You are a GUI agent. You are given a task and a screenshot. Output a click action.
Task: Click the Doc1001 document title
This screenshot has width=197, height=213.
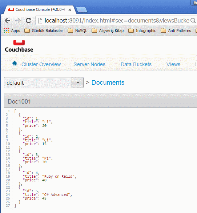click(x=19, y=102)
